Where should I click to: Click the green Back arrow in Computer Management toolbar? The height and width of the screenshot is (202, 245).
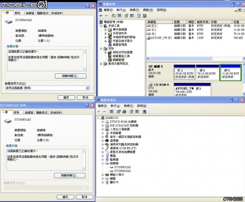pyautogui.click(x=101, y=16)
